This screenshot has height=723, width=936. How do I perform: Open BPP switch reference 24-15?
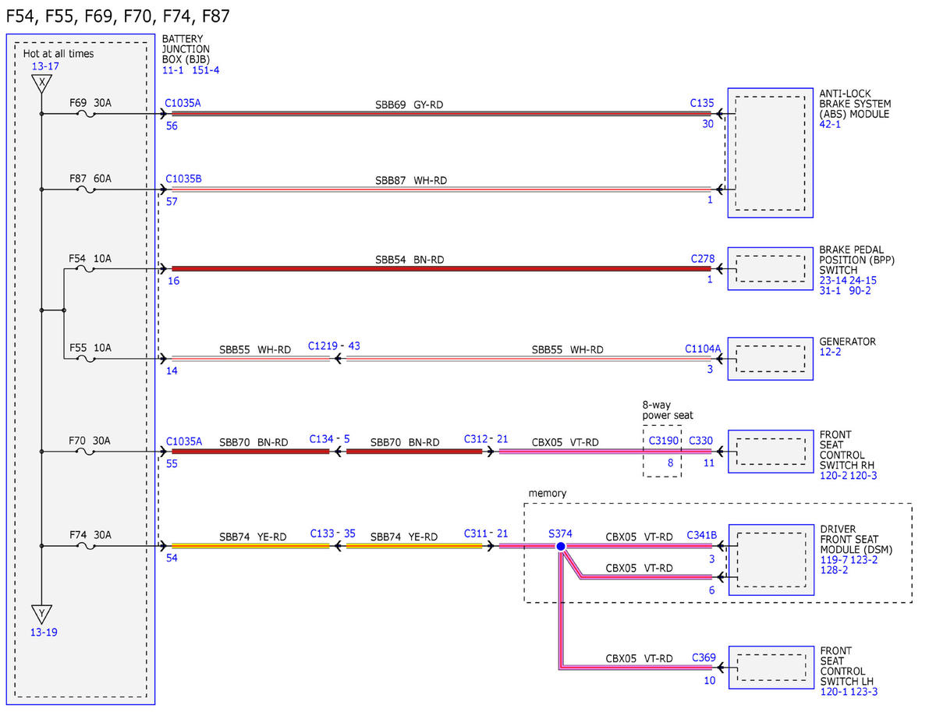click(863, 280)
